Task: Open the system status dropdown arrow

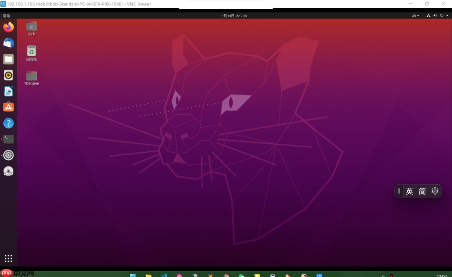Action: click(x=447, y=15)
